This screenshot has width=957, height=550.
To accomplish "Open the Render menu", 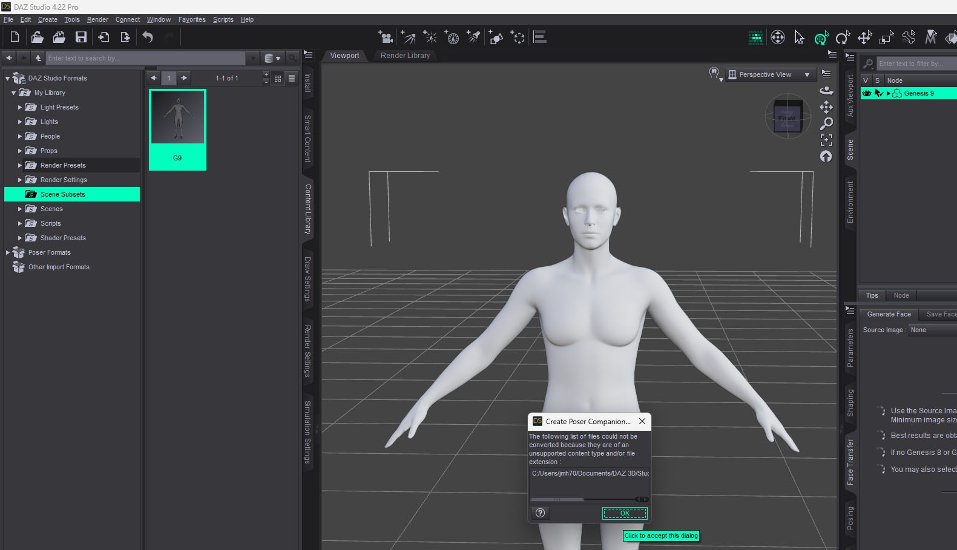I will coord(97,19).
